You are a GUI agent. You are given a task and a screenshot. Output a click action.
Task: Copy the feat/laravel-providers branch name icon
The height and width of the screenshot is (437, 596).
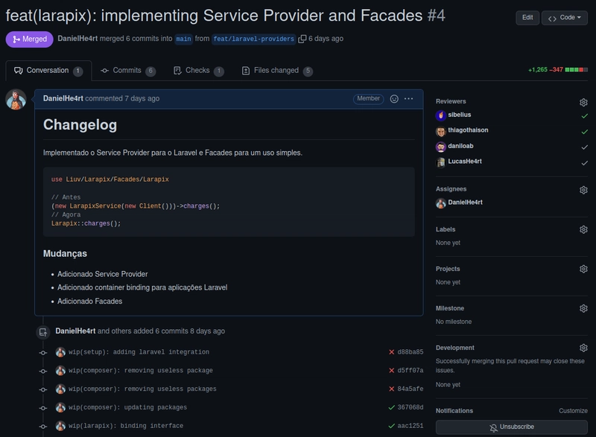click(302, 39)
